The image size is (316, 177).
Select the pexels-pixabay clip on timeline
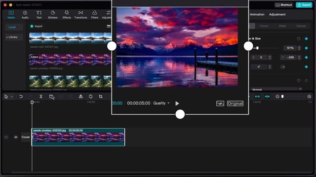(x=78, y=137)
